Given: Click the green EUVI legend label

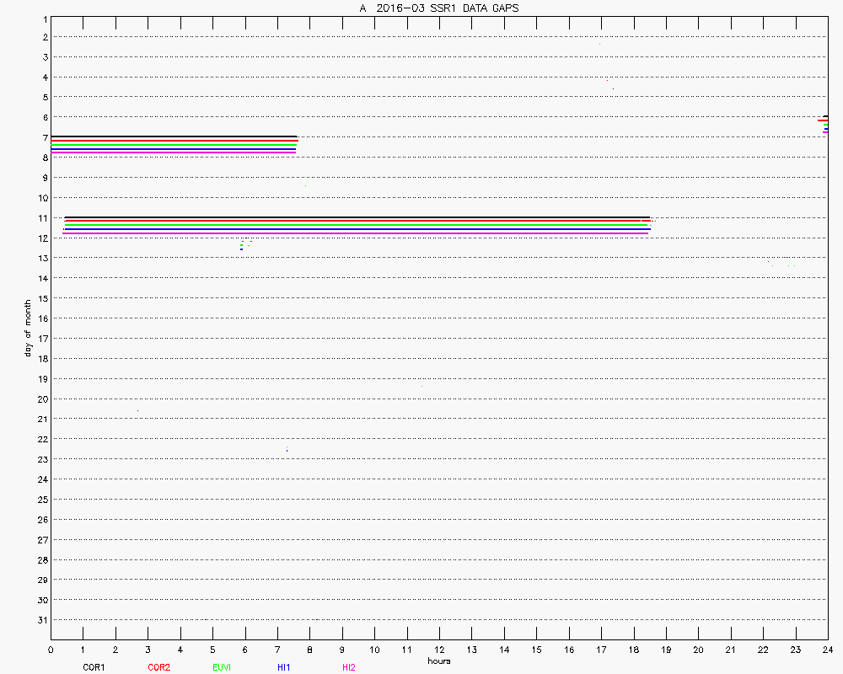Looking at the screenshot, I should click(x=222, y=667).
